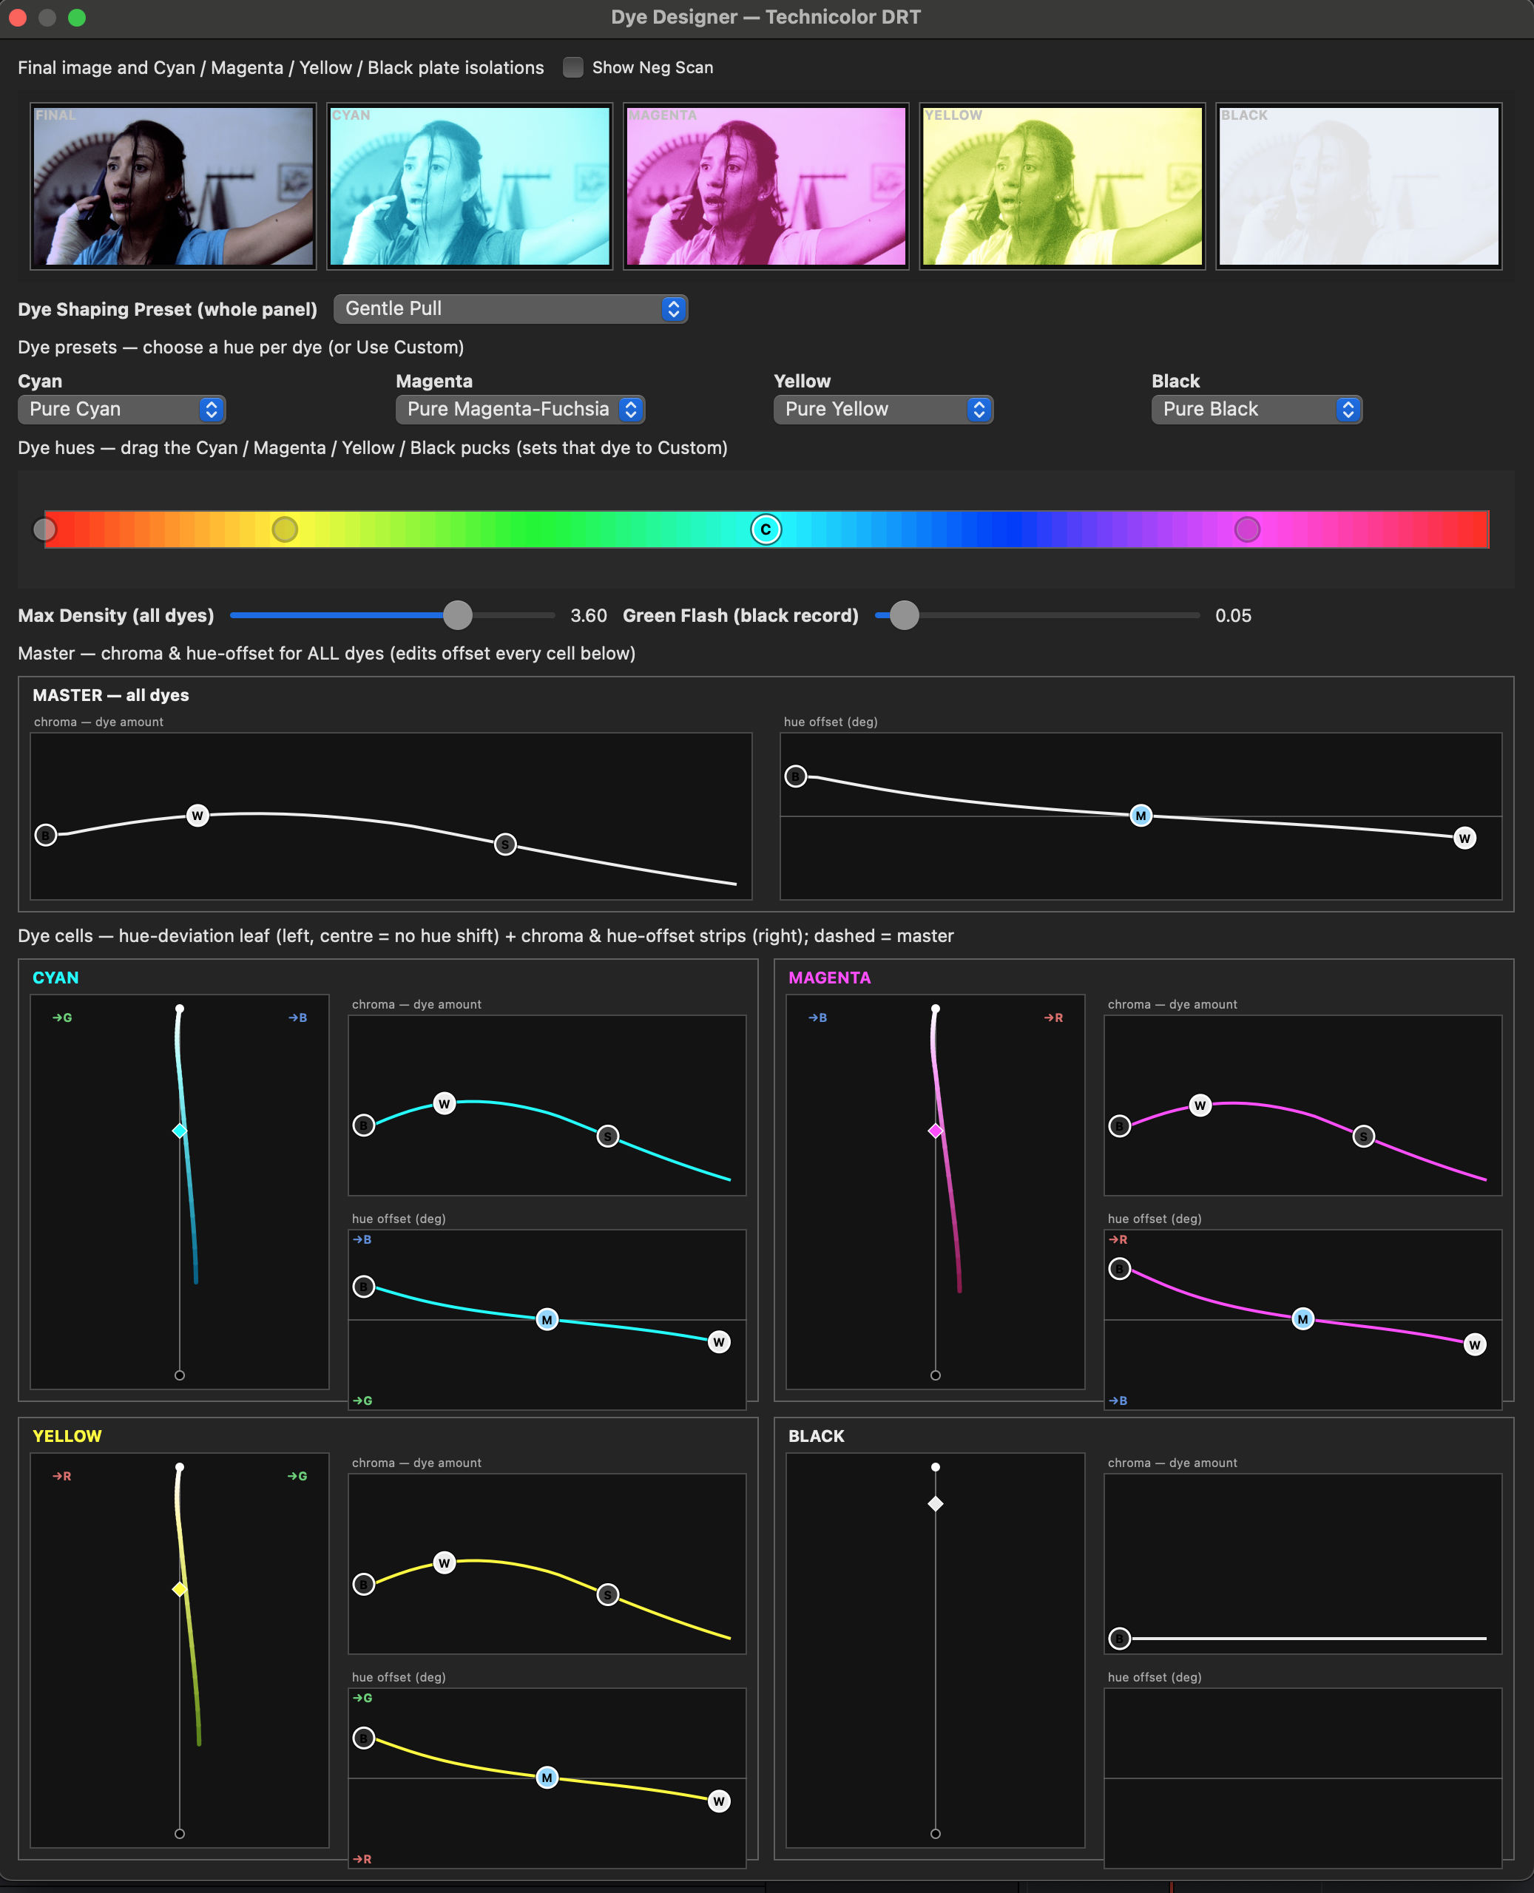Click the BLACK cell heading

point(816,1435)
